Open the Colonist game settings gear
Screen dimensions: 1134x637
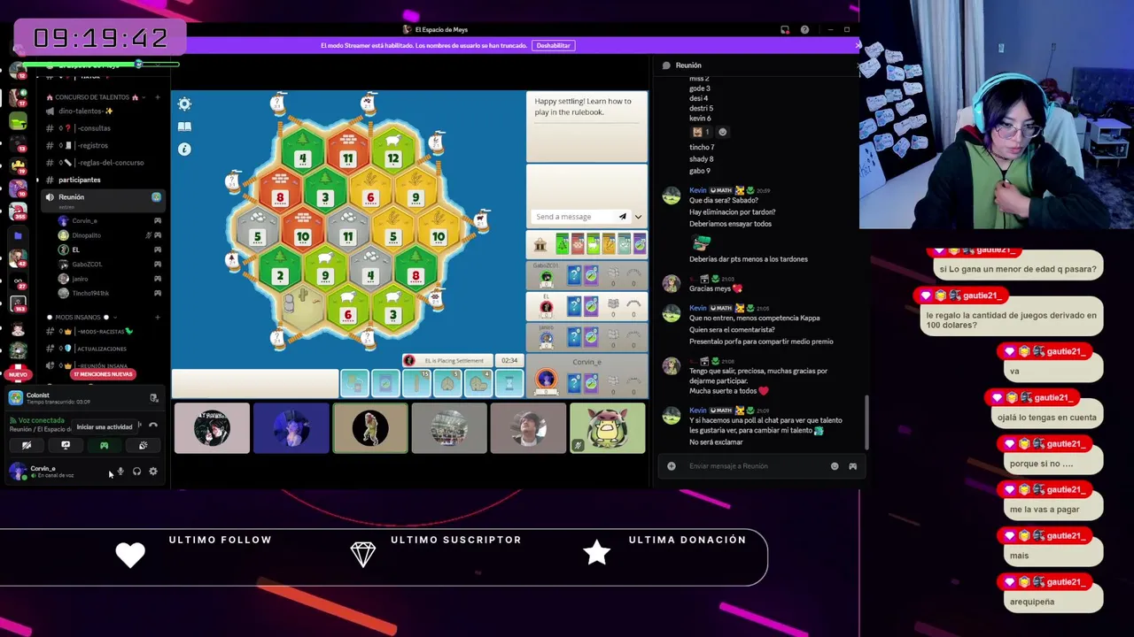pos(184,104)
